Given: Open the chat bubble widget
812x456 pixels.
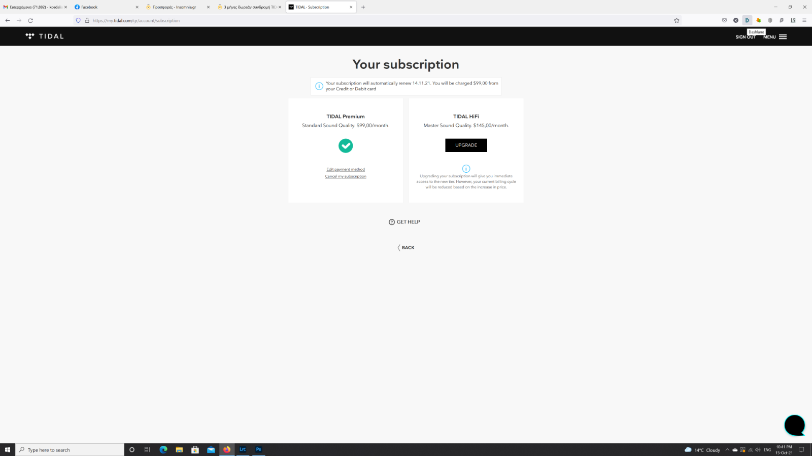Looking at the screenshot, I should (795, 425).
